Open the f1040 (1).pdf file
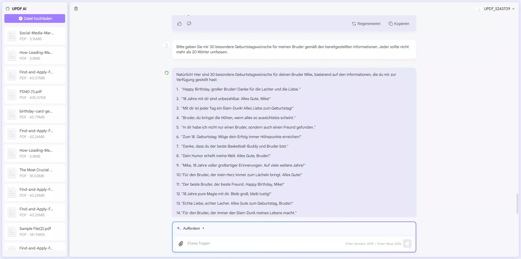This screenshot has width=521, height=259. click(x=35, y=95)
